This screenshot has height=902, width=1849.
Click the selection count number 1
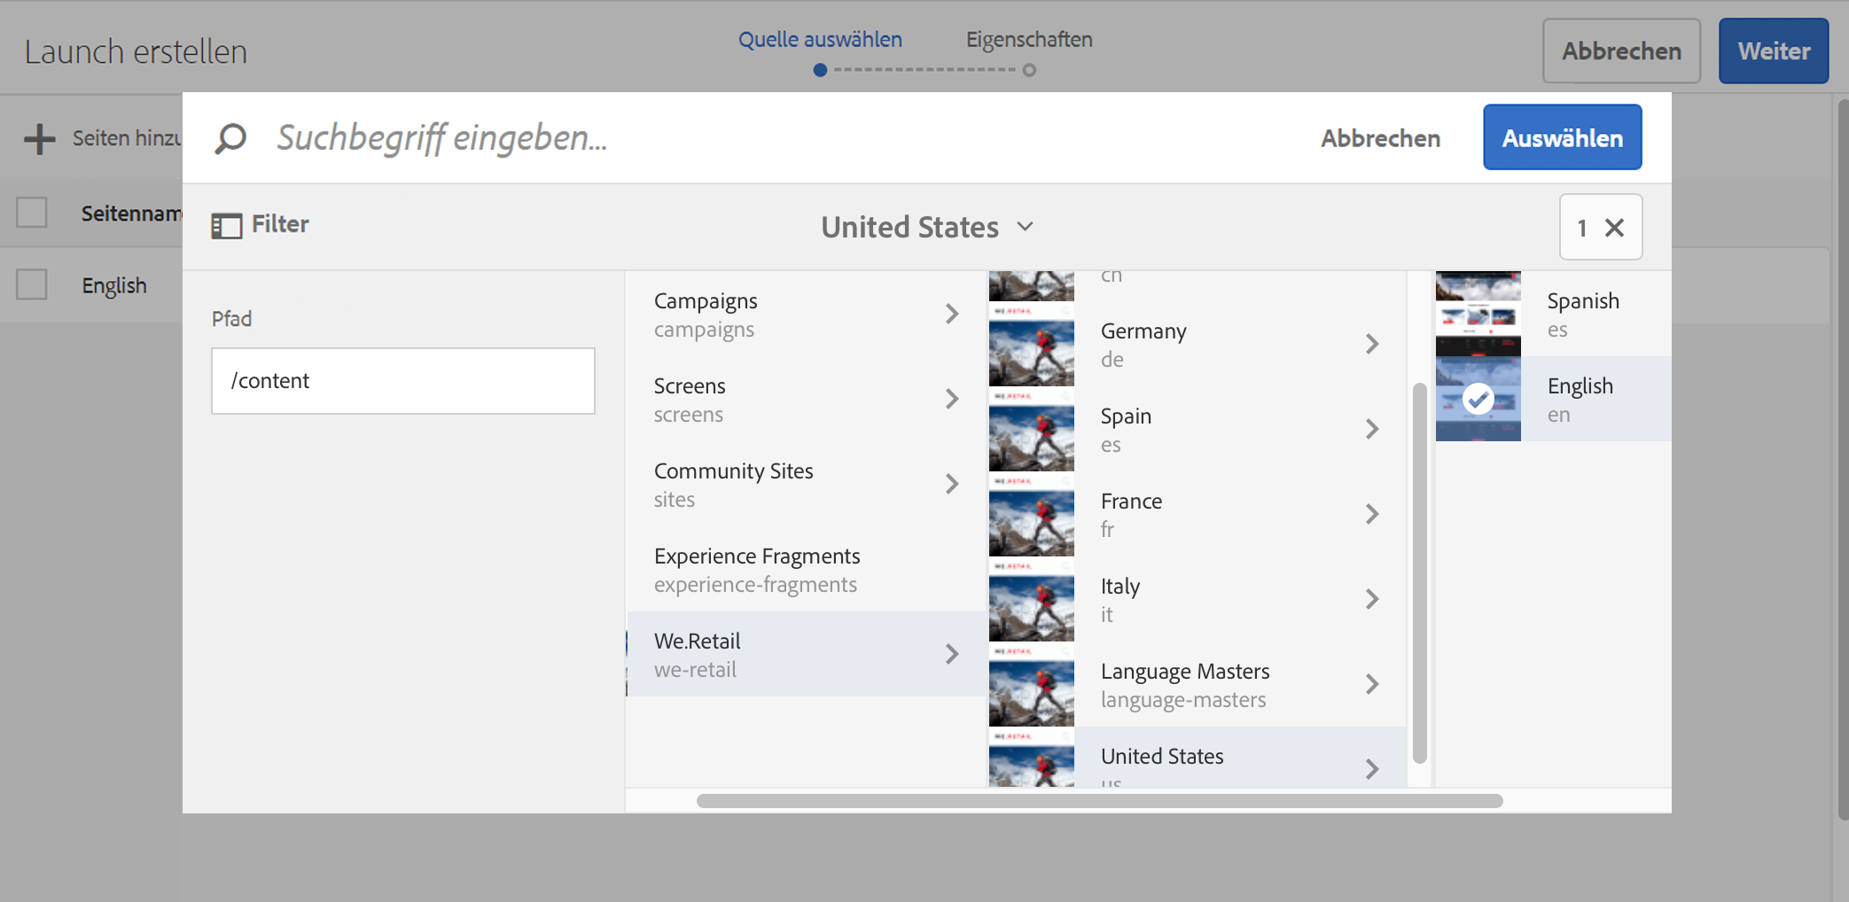[x=1582, y=228]
